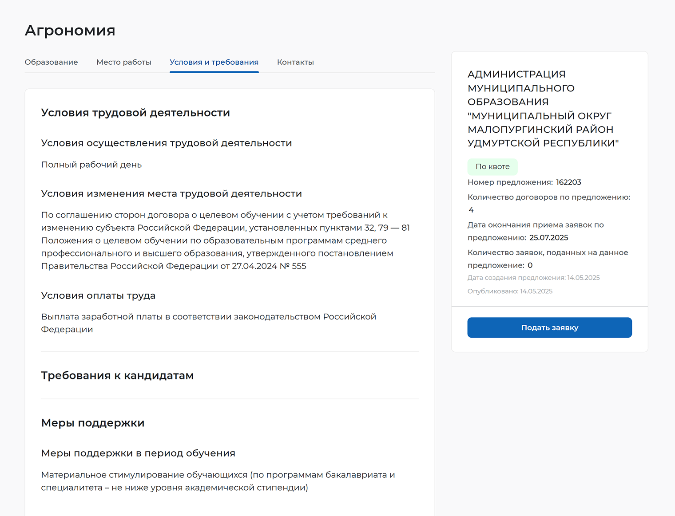The width and height of the screenshot is (675, 516).
Task: Click the Количество договоров по предложению label
Action: point(549,197)
